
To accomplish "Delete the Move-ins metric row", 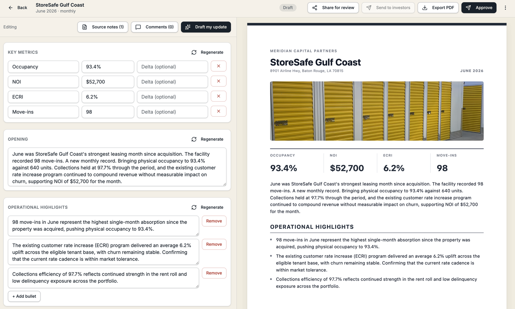I will click(x=219, y=112).
